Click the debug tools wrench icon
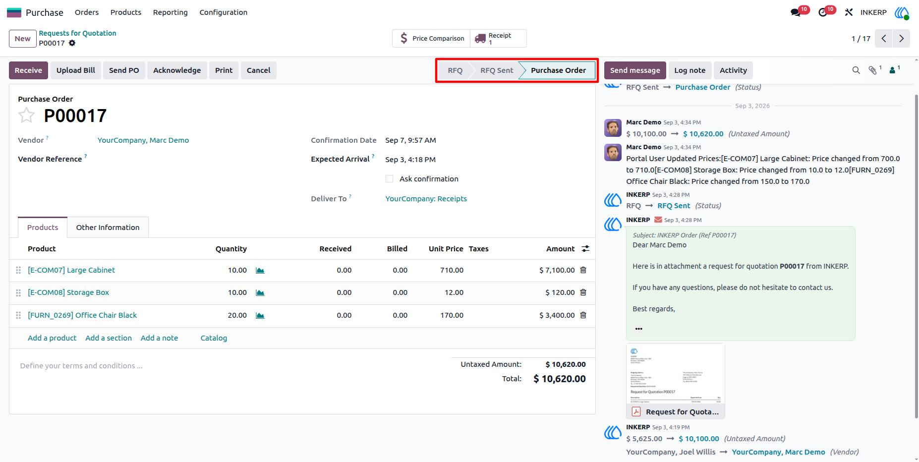The width and height of the screenshot is (919, 462). [x=849, y=12]
